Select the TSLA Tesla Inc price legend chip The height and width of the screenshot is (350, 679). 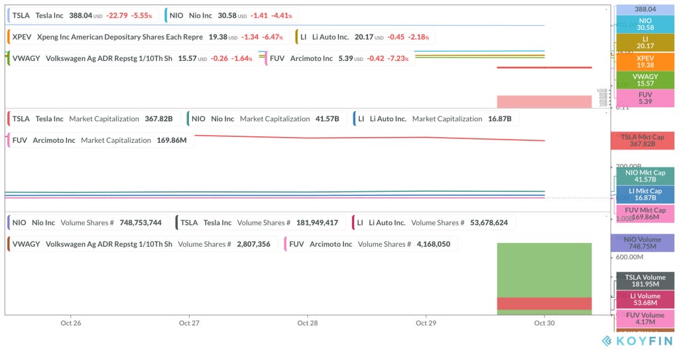coord(83,16)
